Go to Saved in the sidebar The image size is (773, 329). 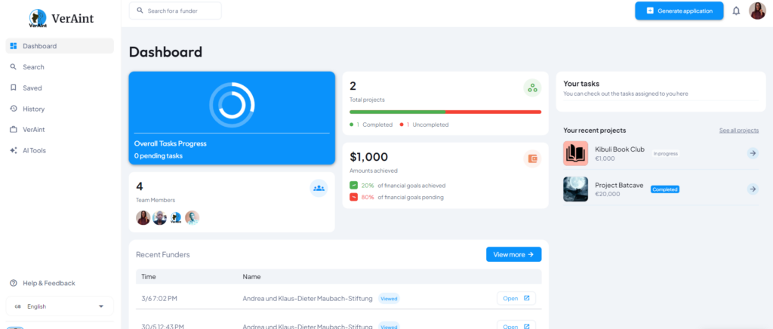tap(32, 88)
